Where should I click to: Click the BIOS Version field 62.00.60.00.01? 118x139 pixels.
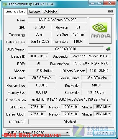click(x=66, y=49)
